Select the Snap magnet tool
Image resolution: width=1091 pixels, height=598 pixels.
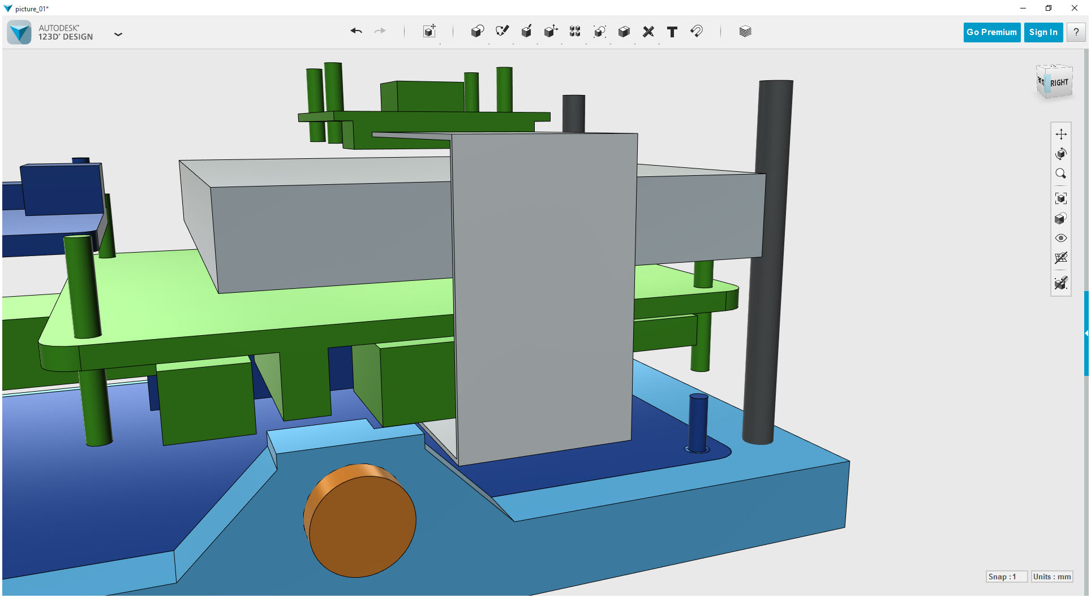697,32
